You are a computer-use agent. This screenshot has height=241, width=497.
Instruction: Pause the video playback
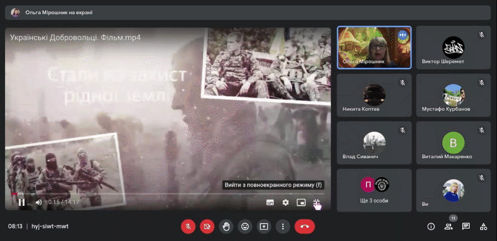(x=21, y=202)
